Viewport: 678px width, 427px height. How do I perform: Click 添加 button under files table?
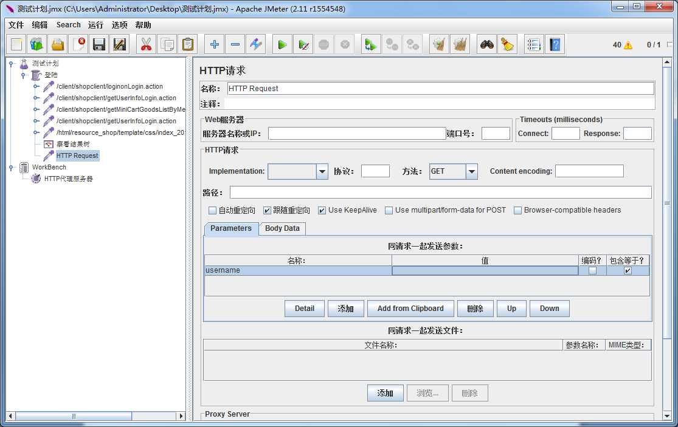pos(386,394)
